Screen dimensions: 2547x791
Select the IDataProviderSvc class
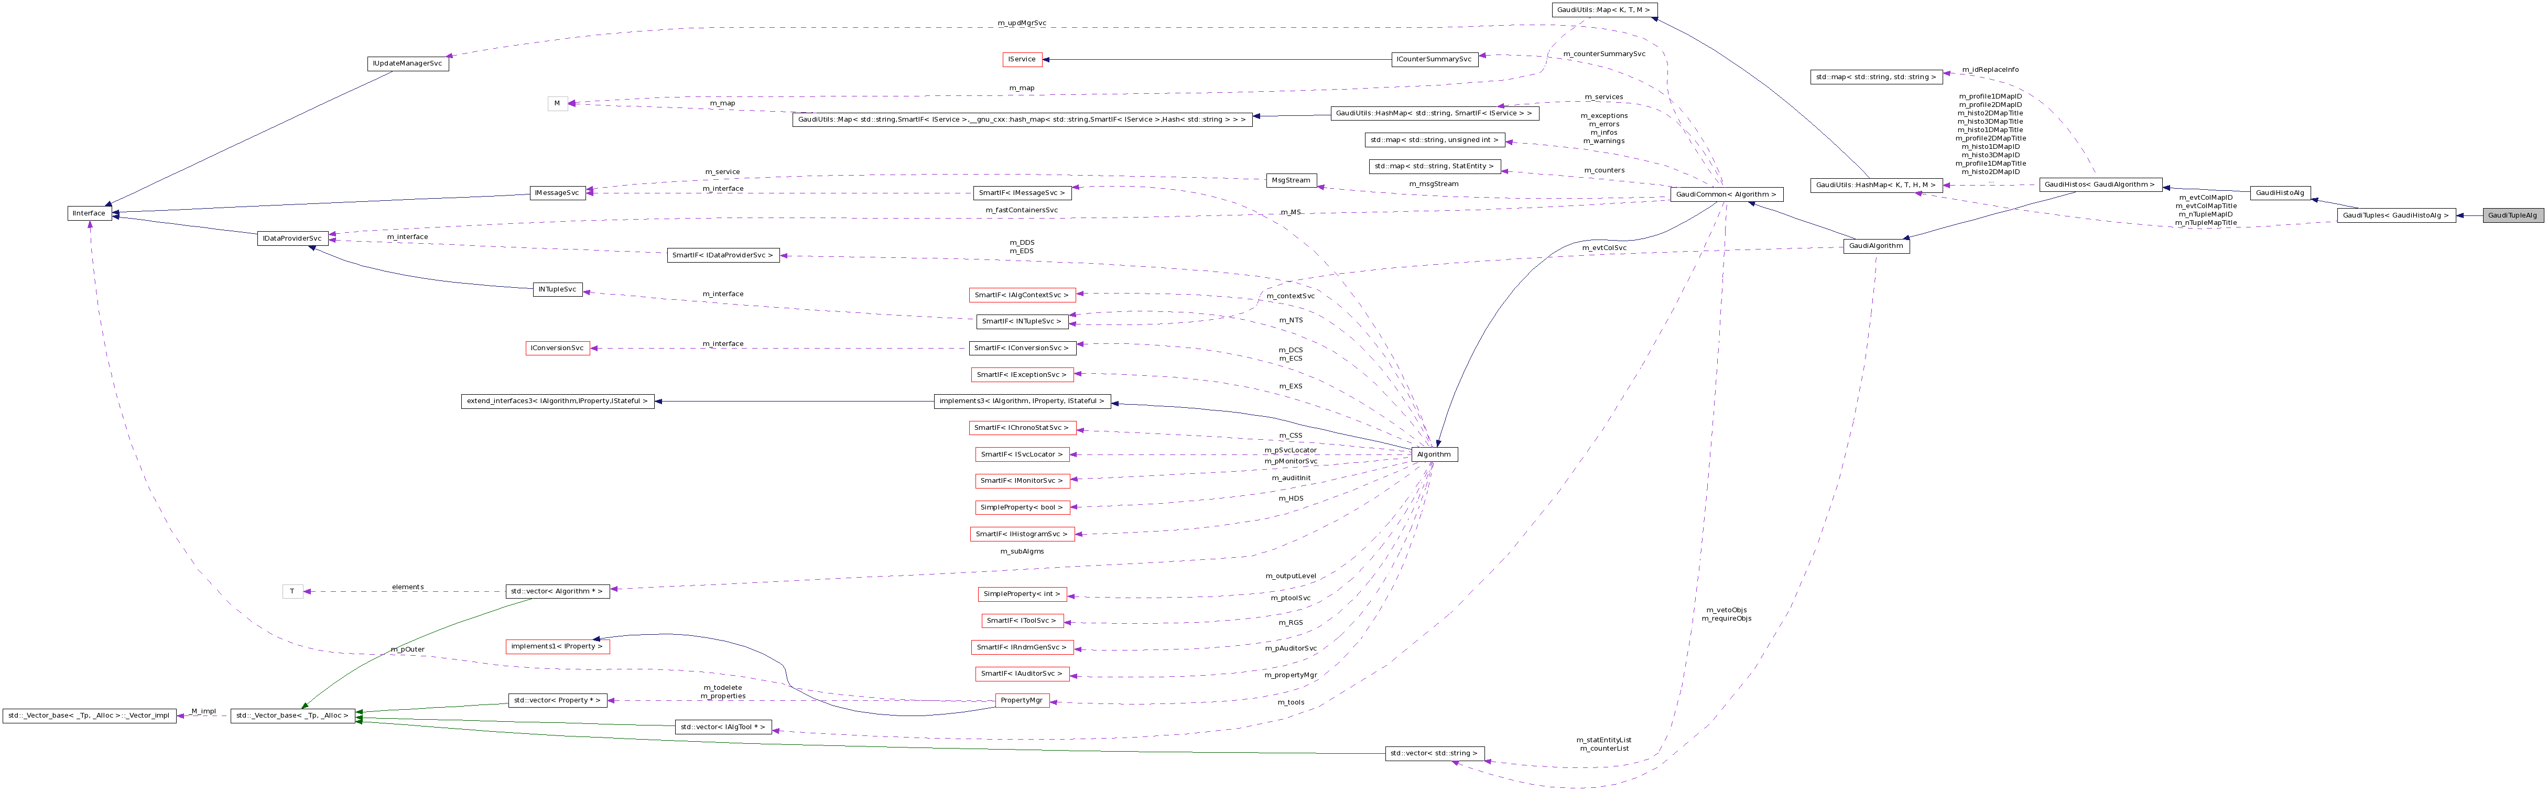point(292,237)
